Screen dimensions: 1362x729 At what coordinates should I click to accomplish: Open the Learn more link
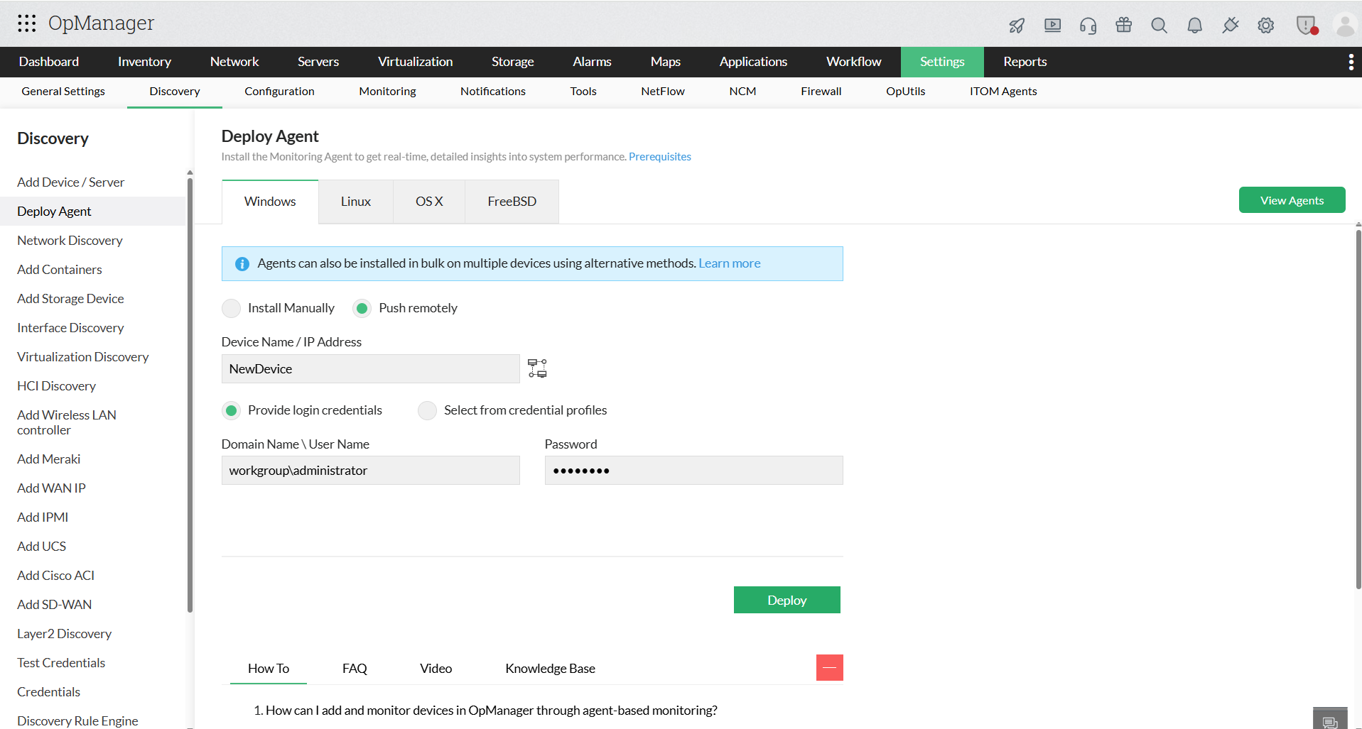coord(729,263)
